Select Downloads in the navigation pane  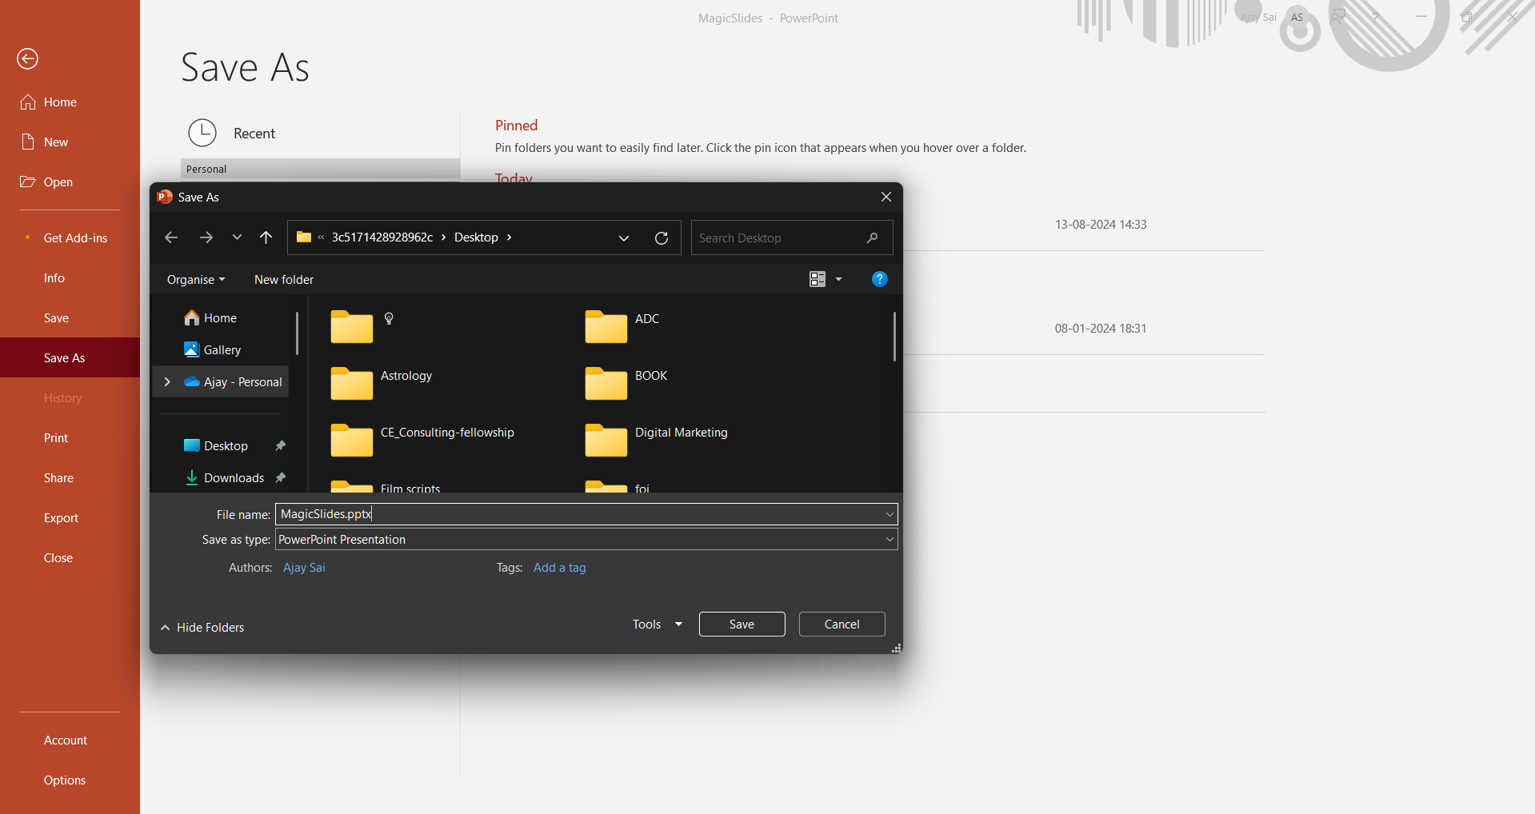pyautogui.click(x=234, y=478)
